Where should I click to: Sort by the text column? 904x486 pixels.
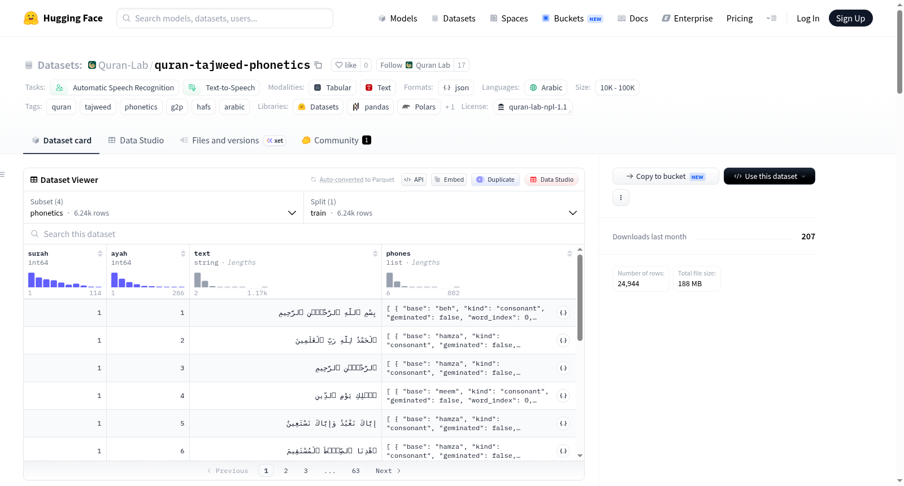375,253
